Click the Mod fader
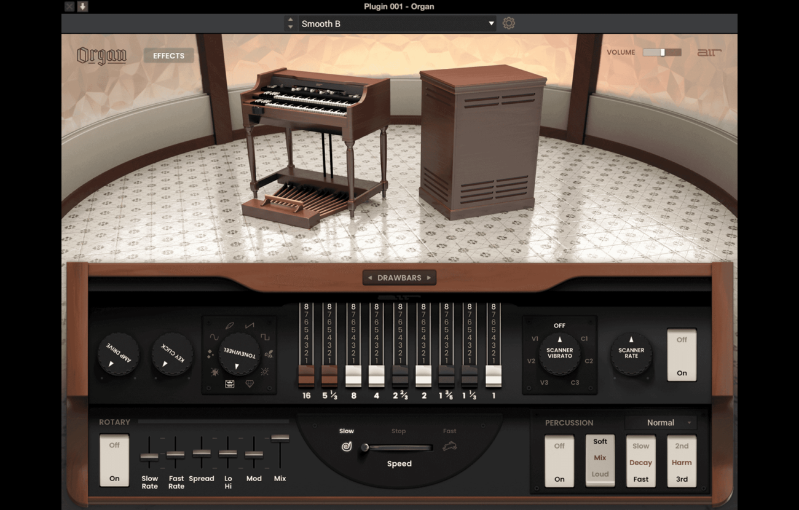The height and width of the screenshot is (510, 799). pyautogui.click(x=254, y=454)
